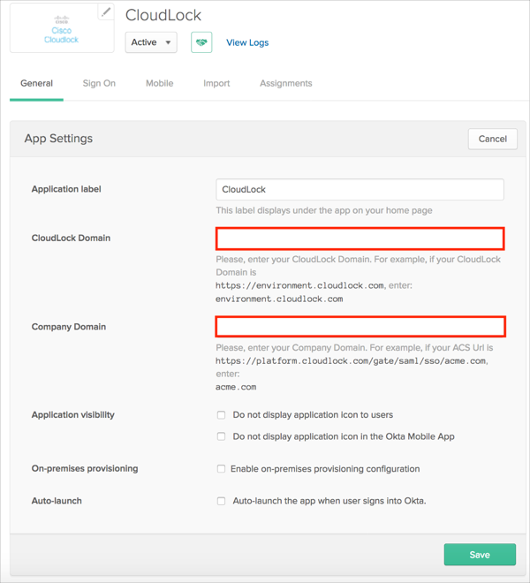530x583 pixels.
Task: Enable Auto-launch when user signs into Okta
Action: [x=222, y=501]
